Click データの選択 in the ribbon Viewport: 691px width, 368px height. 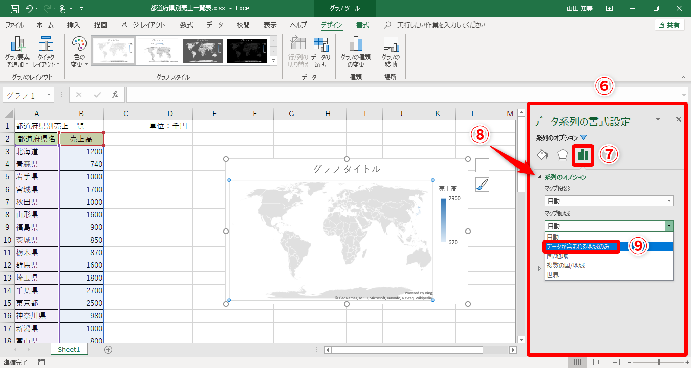(x=320, y=53)
